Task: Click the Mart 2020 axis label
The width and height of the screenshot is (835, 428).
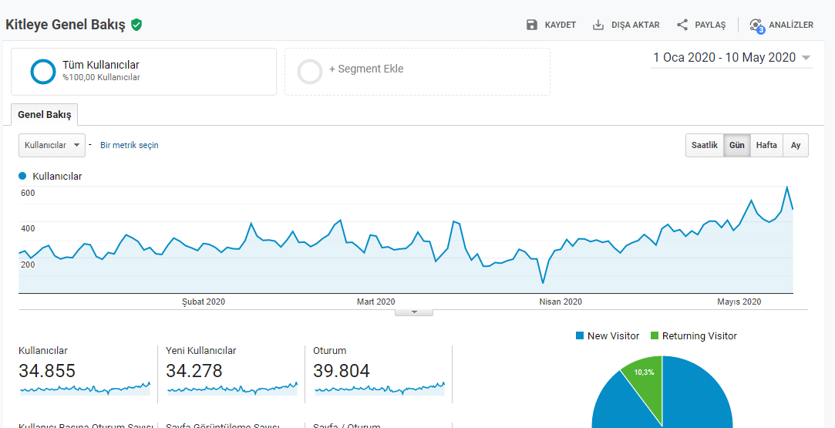Action: 376,302
